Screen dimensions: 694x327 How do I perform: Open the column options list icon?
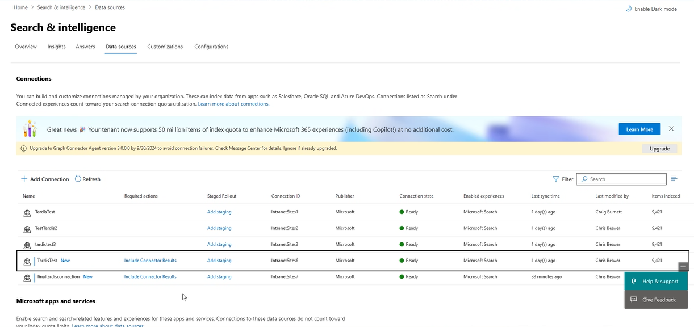pos(674,179)
